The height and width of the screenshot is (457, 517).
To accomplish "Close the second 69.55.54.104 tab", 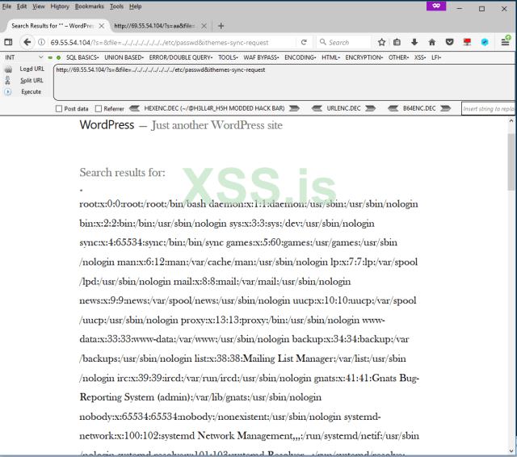I will [204, 26].
